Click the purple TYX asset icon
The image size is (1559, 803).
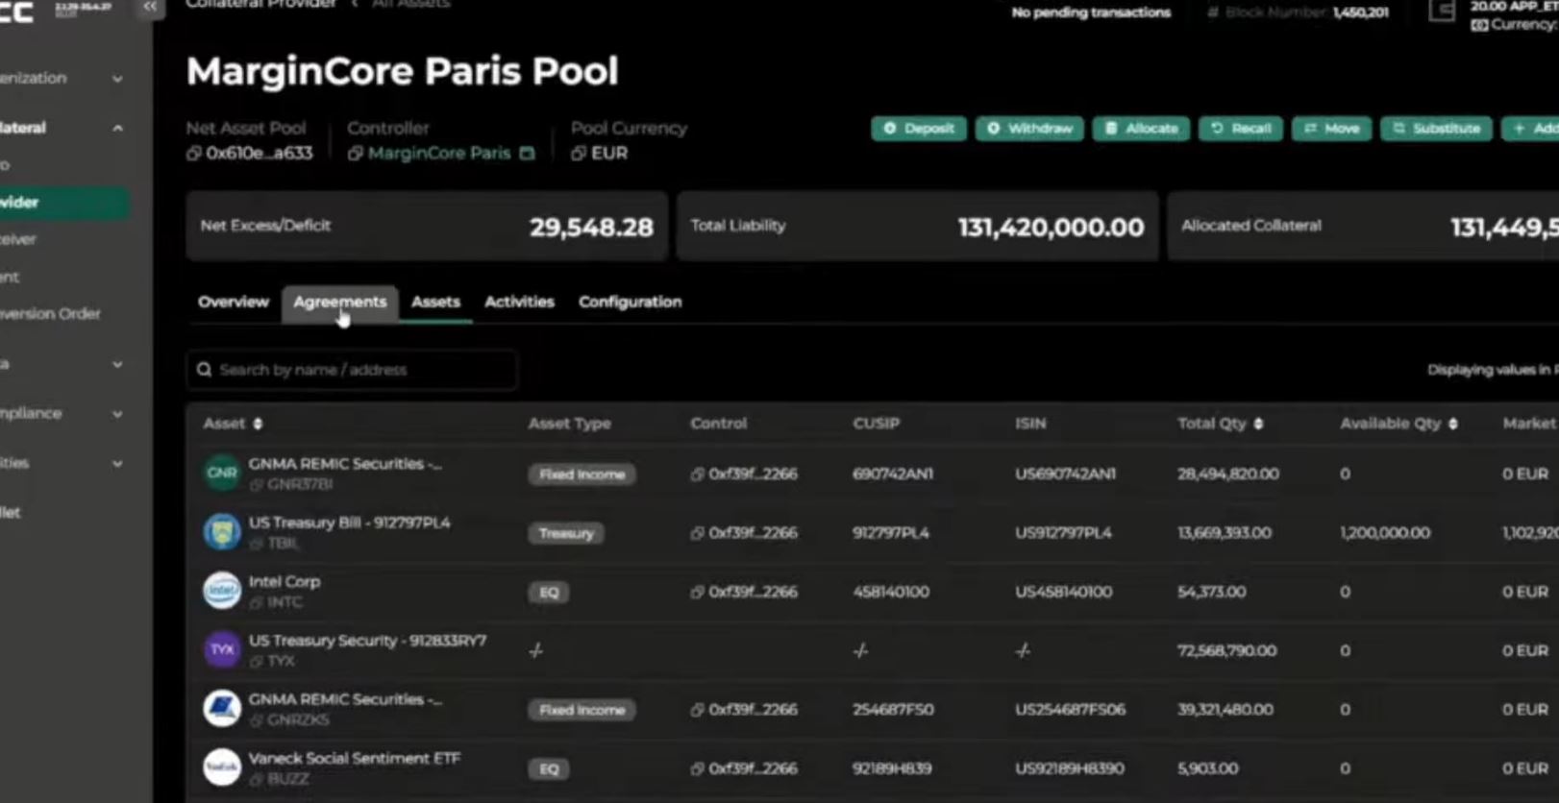coord(222,649)
